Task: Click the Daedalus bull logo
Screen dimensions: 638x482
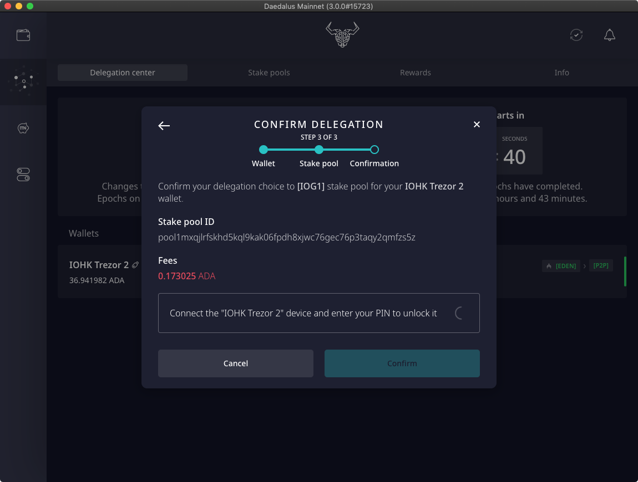Action: 342,34
